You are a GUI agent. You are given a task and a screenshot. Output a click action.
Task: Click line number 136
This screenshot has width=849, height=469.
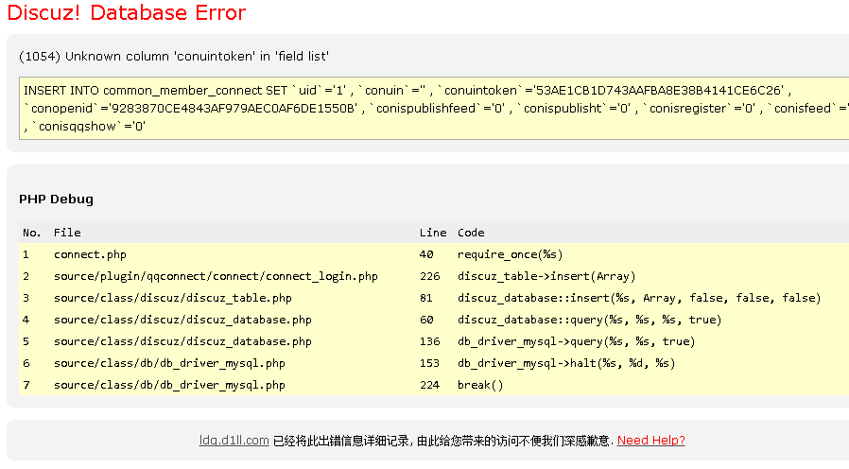pyautogui.click(x=429, y=341)
